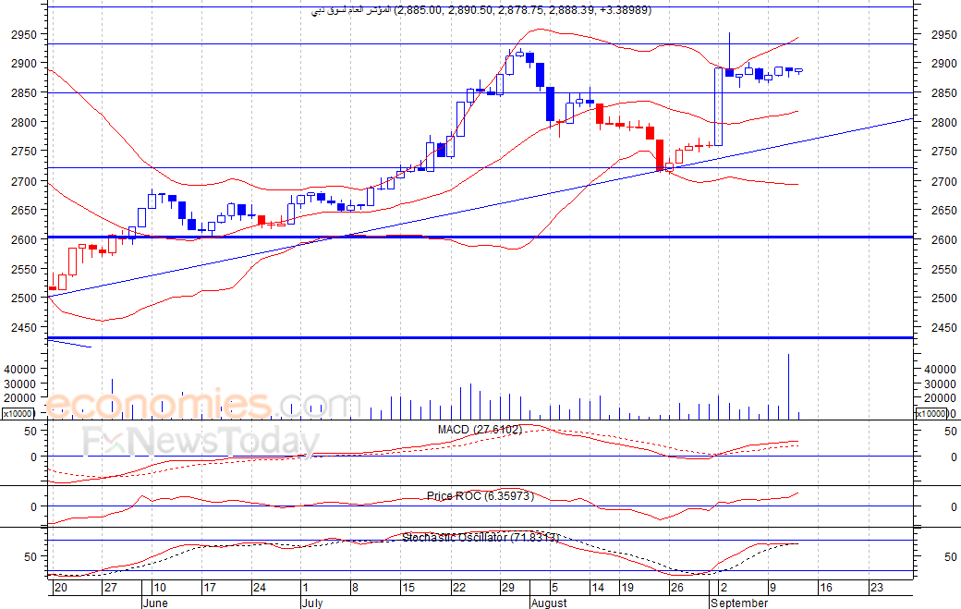Select date label 19 on the time axis
This screenshot has height=609, width=961.
(x=627, y=588)
